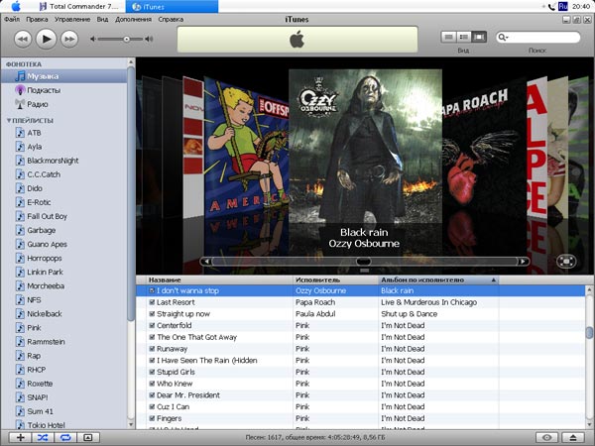The height and width of the screenshot is (446, 595).
Task: Open the Вид menu
Action: click(x=102, y=19)
